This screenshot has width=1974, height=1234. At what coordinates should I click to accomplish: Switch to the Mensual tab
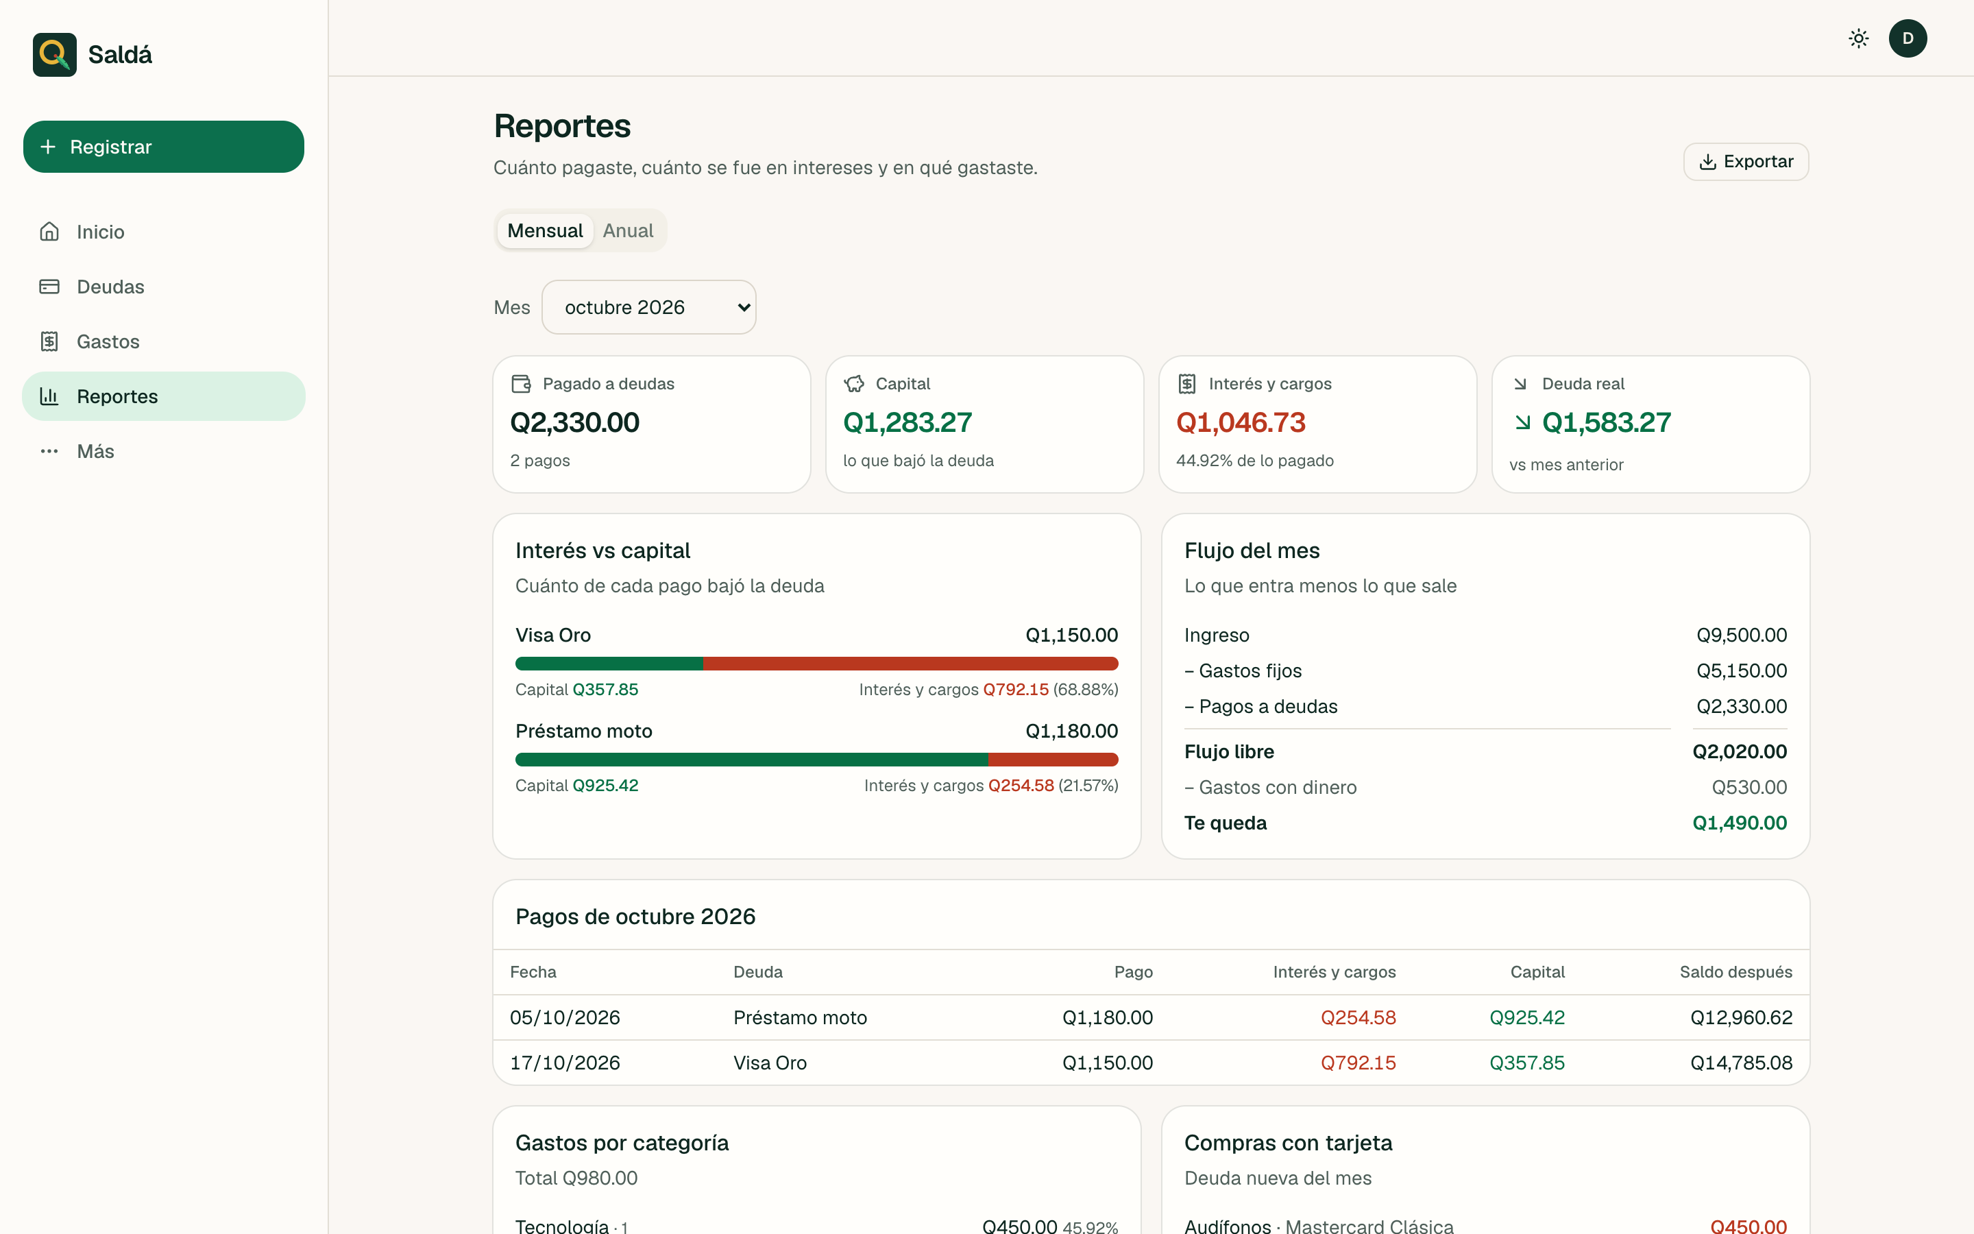click(545, 231)
